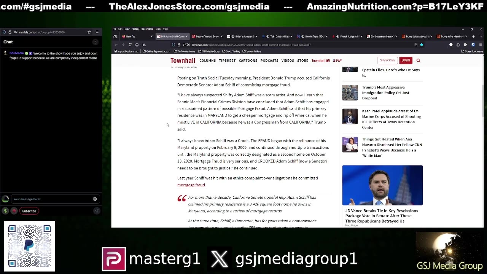
Task: Toggle the blue bookmark star
Action: [422, 45]
